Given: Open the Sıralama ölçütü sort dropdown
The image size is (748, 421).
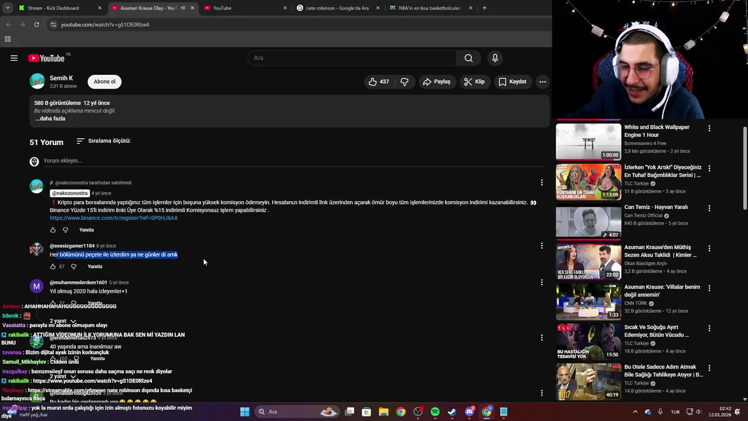Looking at the screenshot, I should [x=103, y=141].
